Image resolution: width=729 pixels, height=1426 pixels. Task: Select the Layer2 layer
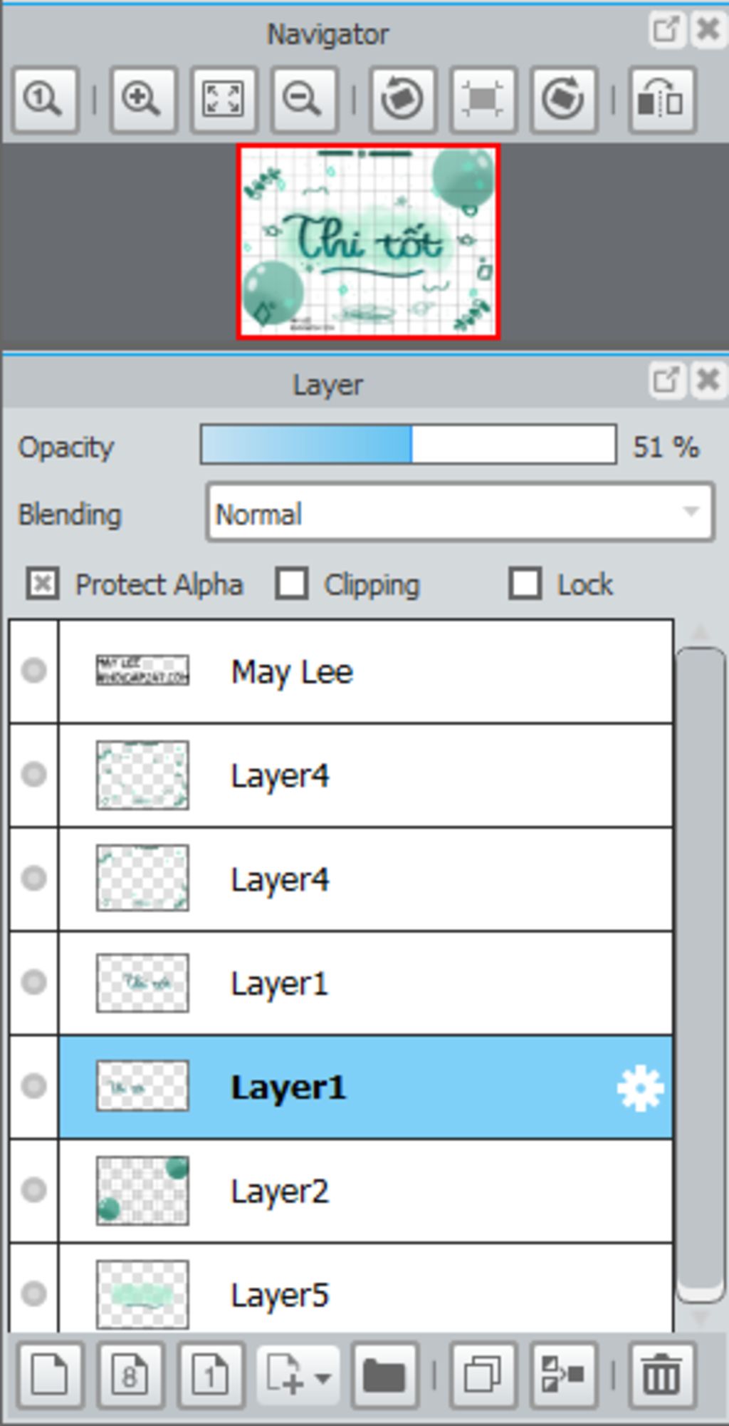(x=366, y=1191)
